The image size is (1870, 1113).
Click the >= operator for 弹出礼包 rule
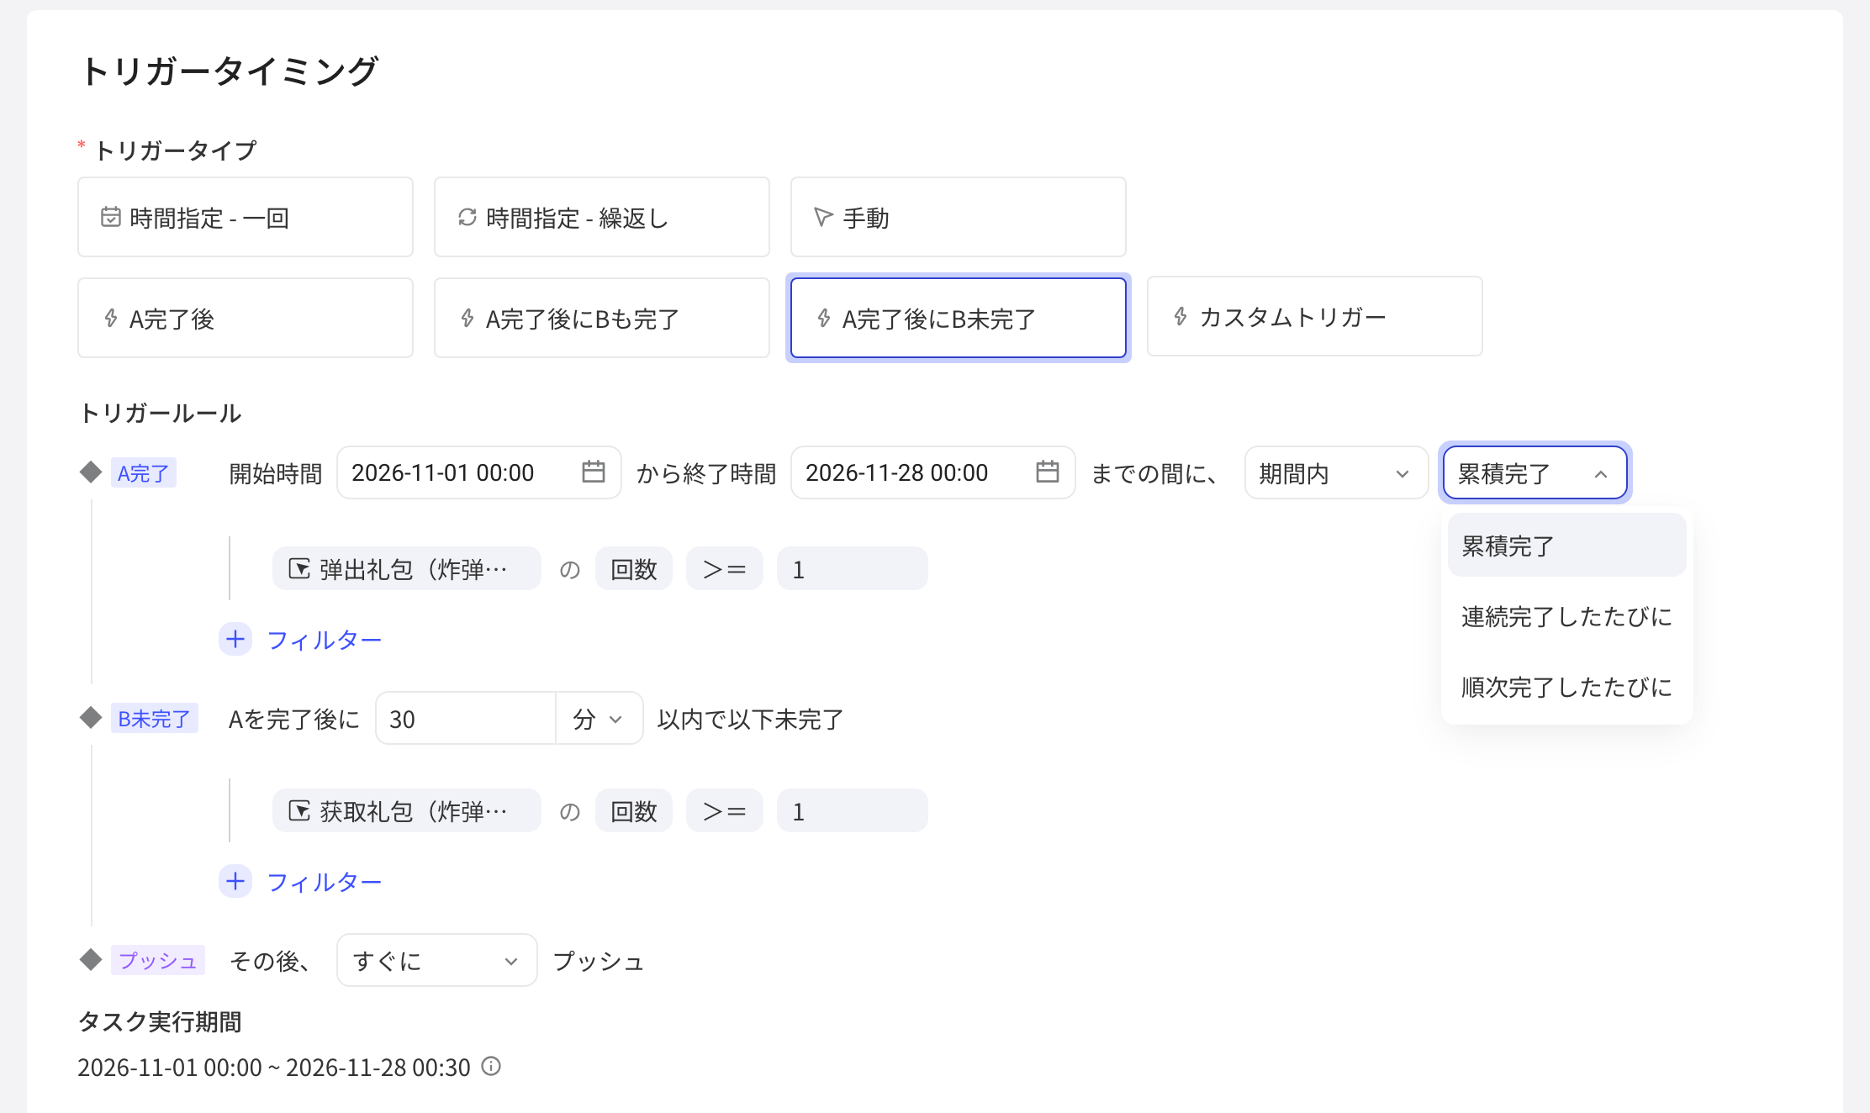[725, 569]
